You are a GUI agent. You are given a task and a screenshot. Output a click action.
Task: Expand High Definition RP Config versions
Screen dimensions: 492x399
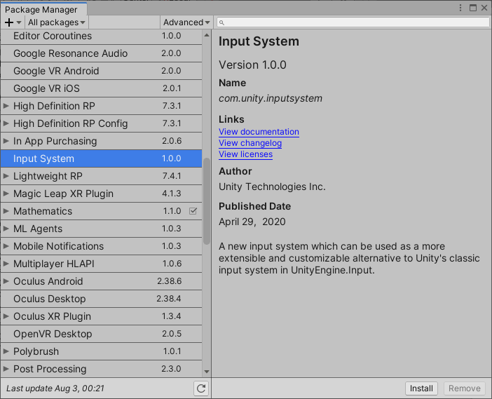(6, 123)
